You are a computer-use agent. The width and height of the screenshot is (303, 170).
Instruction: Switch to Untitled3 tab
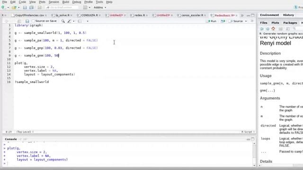pos(163,15)
